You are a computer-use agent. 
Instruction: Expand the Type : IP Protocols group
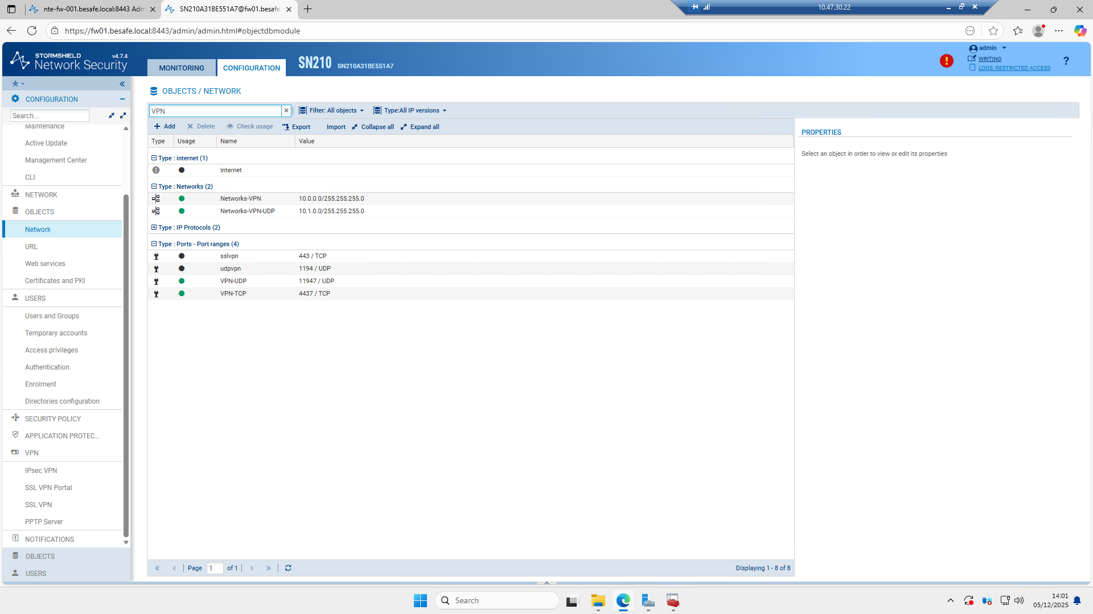click(154, 227)
